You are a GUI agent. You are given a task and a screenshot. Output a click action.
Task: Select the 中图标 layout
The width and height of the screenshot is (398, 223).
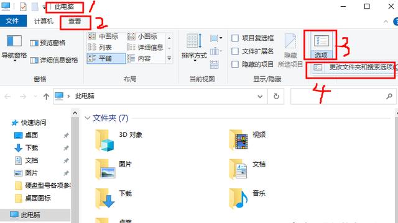pos(103,37)
